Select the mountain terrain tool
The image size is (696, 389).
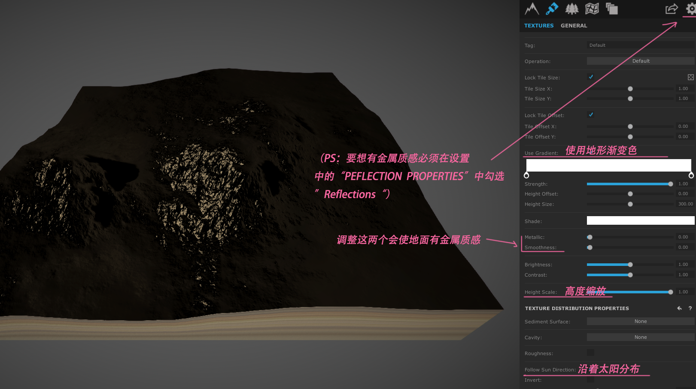point(532,9)
